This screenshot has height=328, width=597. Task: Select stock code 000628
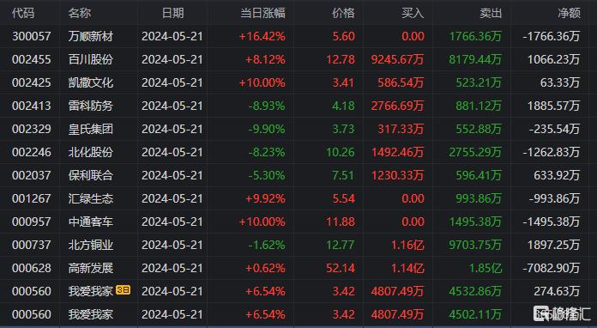(31, 268)
